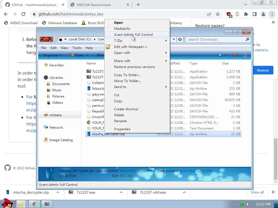
Task: Close the MISCHA Ransomware tab
Action: point(128,5)
